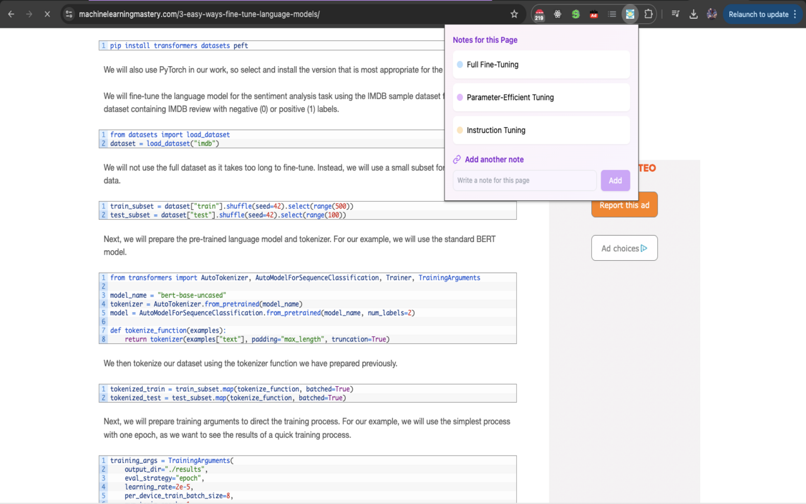
Task: Open the notes extension icon
Action: point(630,13)
